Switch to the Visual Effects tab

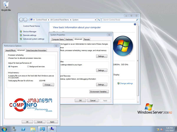tap(11, 50)
